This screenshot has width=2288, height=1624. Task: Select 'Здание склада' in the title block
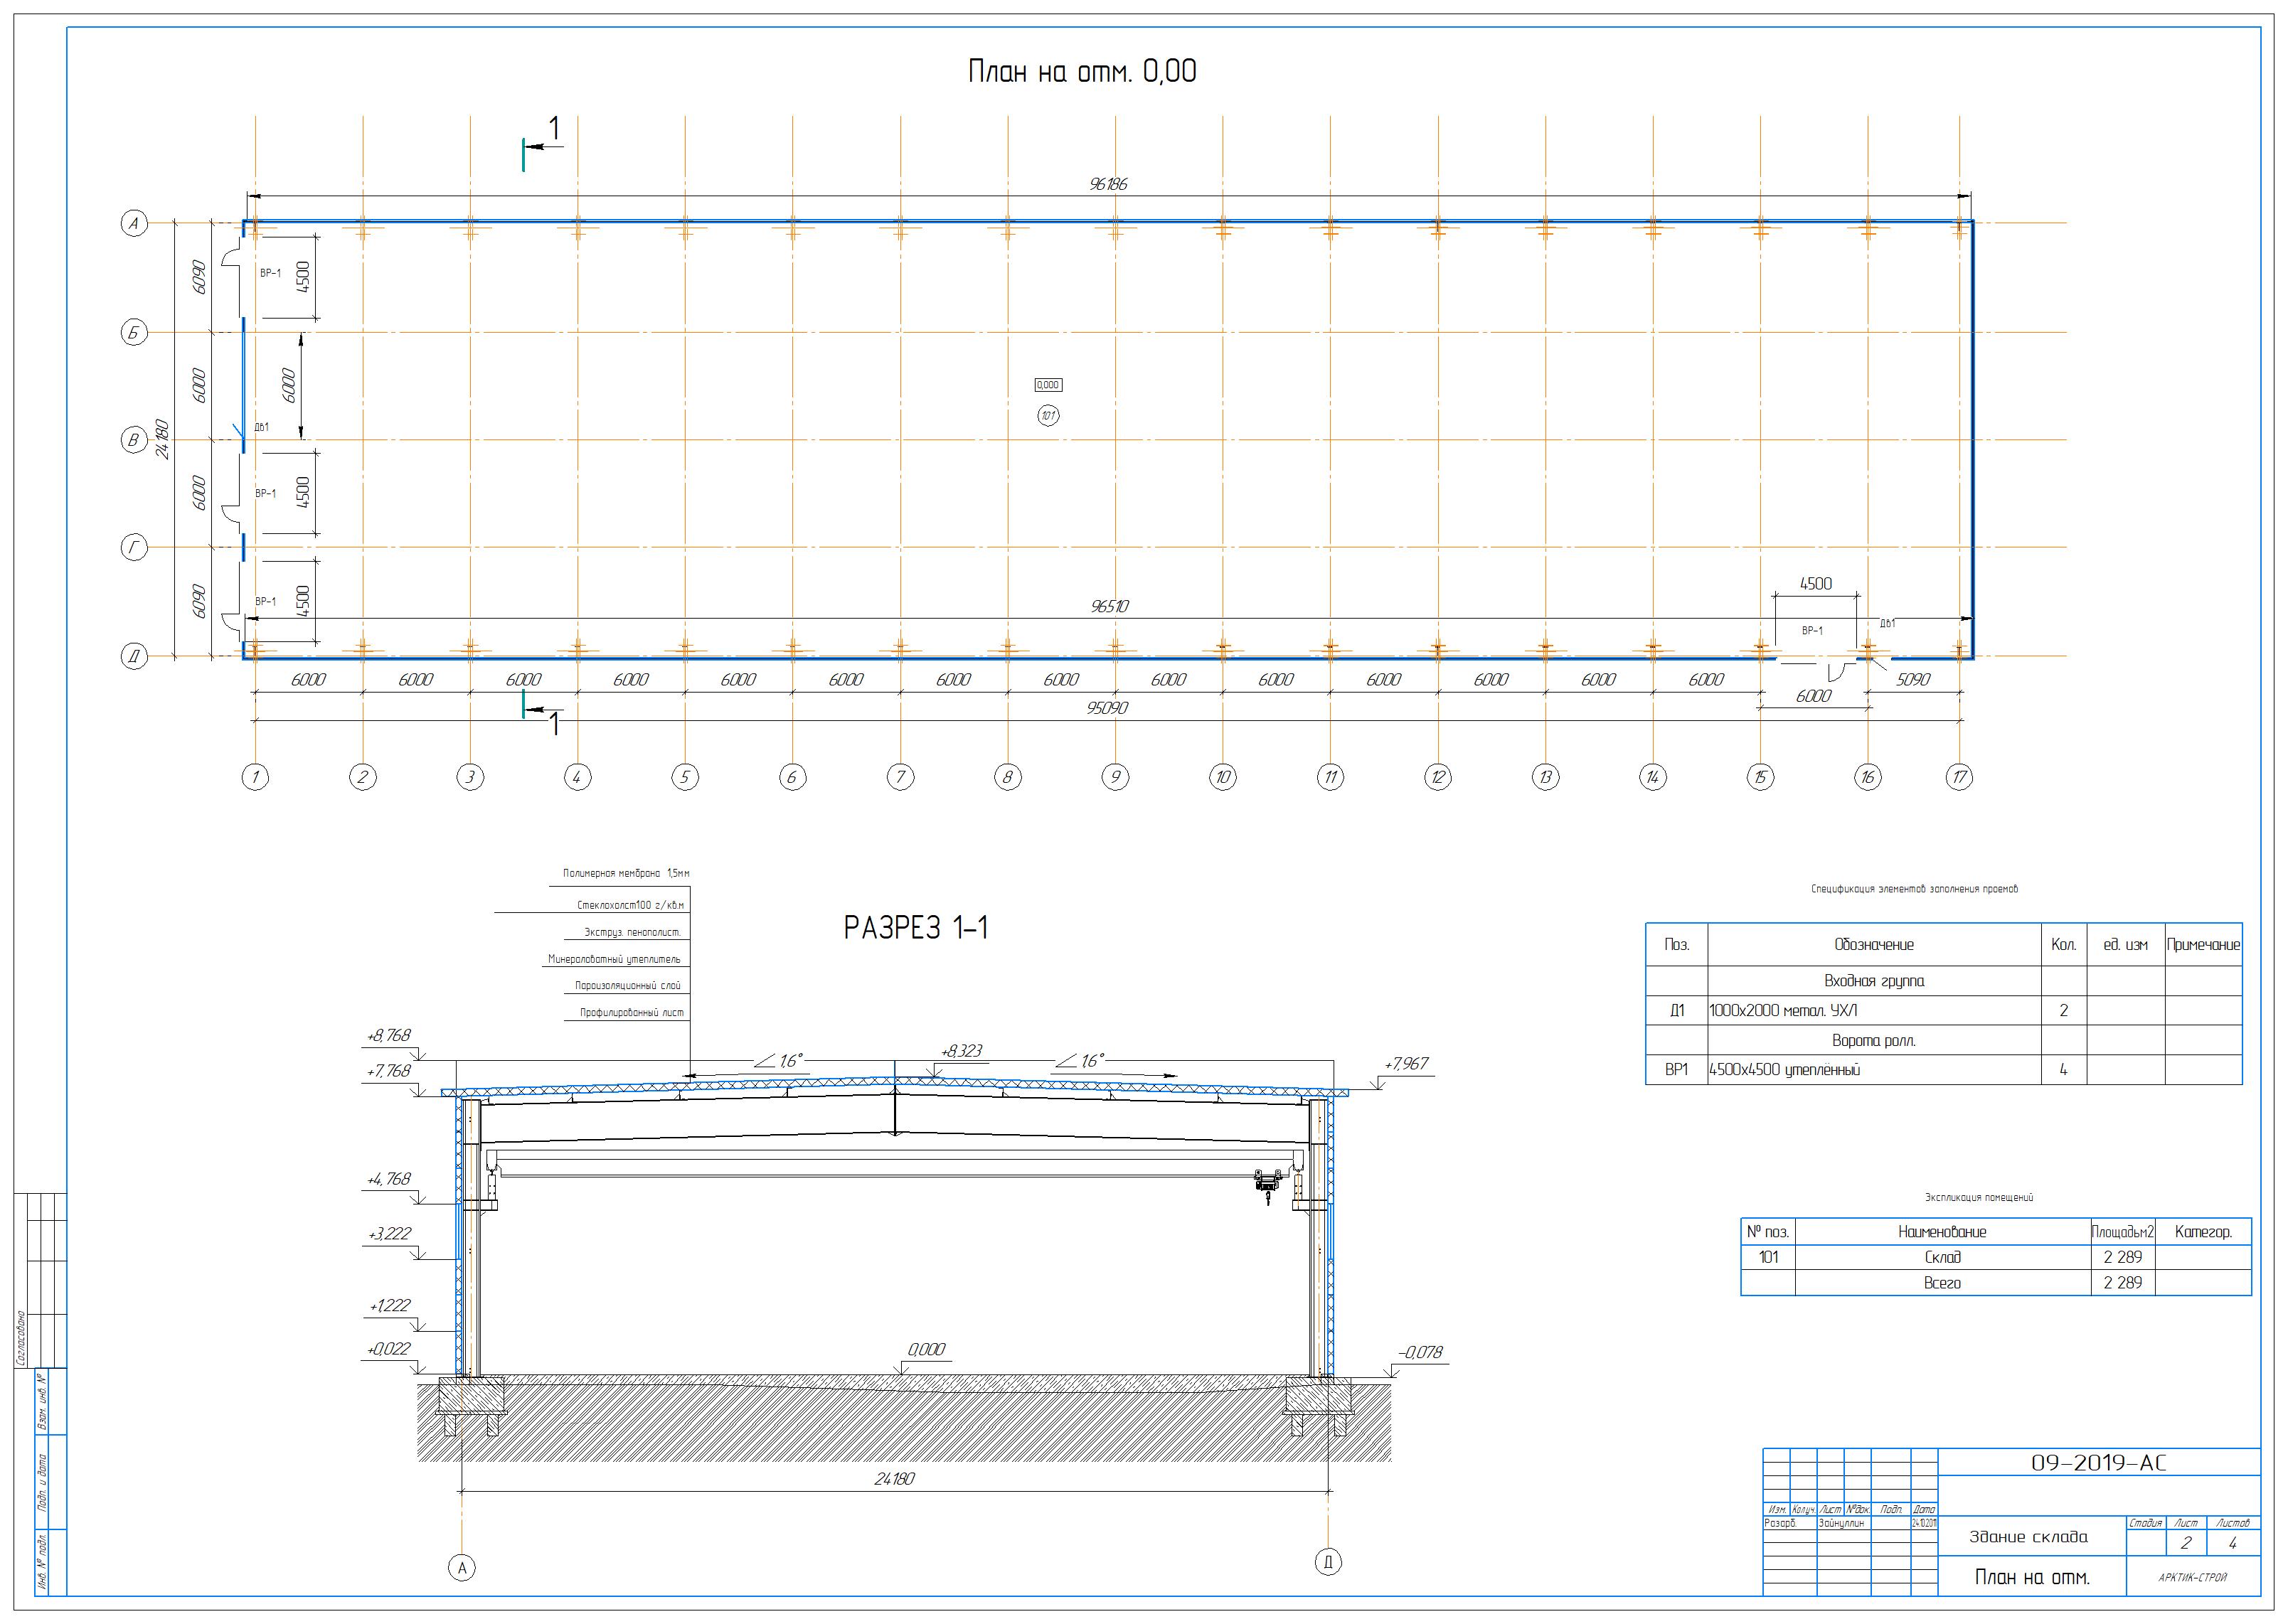coord(2028,1537)
